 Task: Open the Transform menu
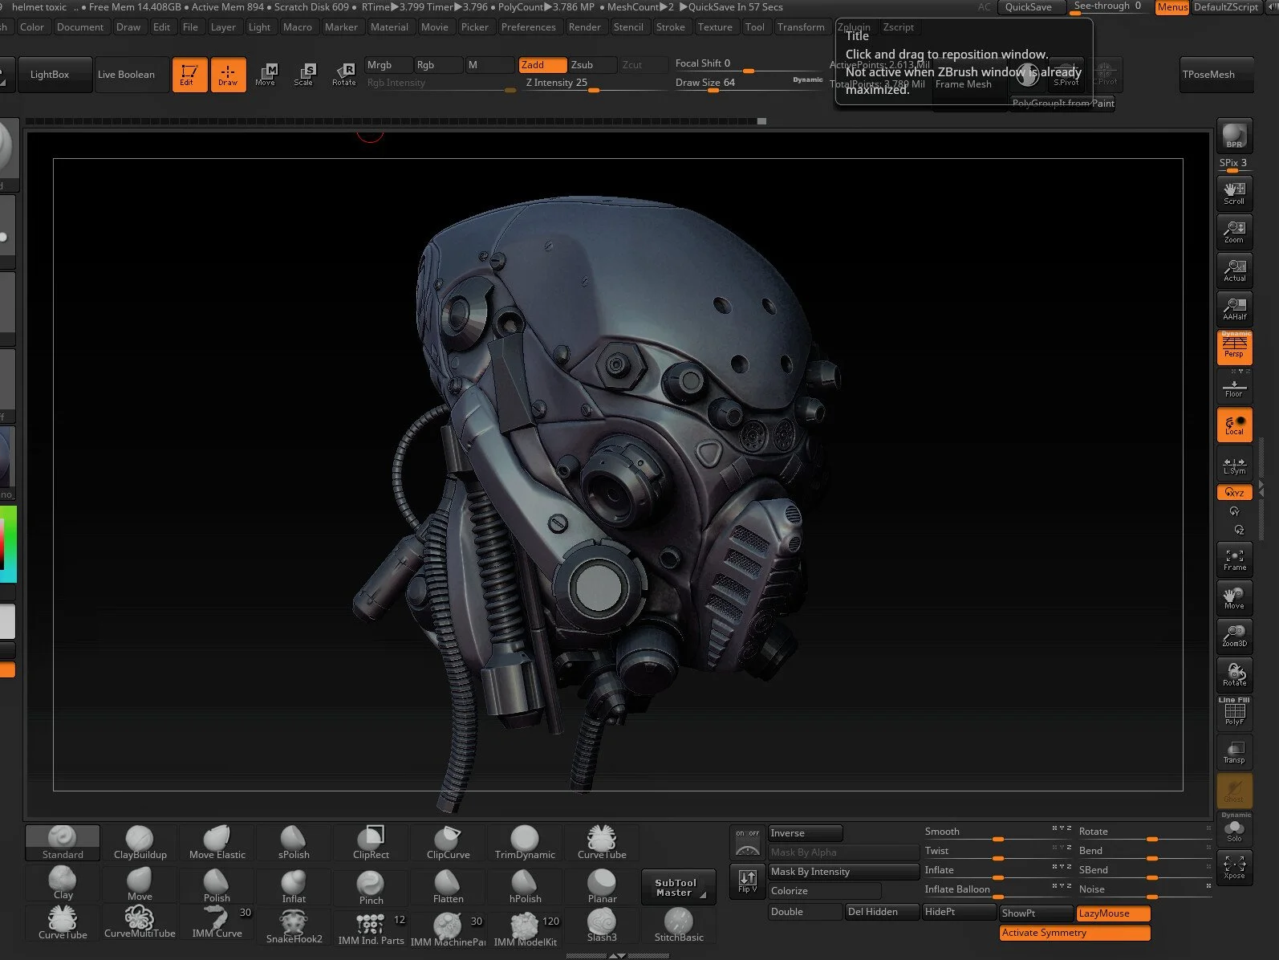click(x=801, y=26)
